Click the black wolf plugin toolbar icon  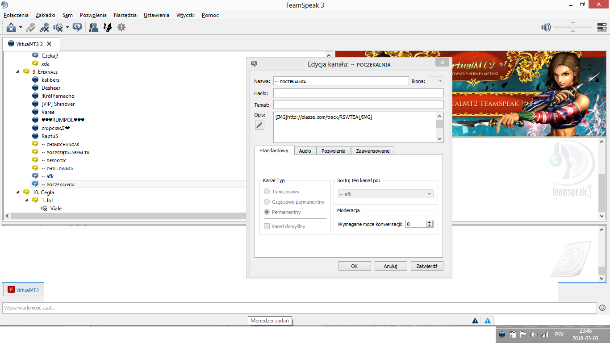click(107, 27)
